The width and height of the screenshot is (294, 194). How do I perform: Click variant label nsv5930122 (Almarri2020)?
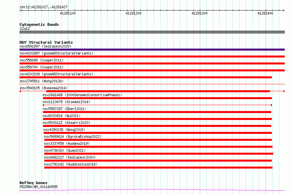(66, 123)
